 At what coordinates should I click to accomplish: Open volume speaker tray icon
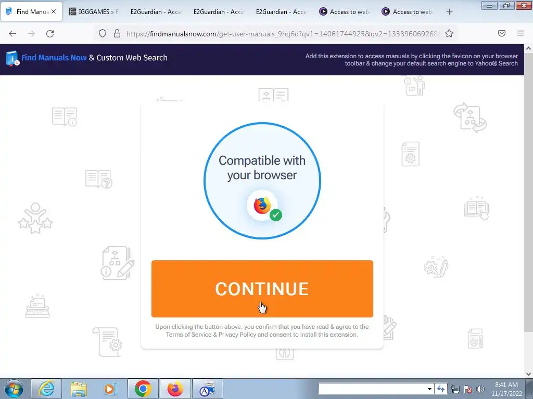click(x=480, y=389)
